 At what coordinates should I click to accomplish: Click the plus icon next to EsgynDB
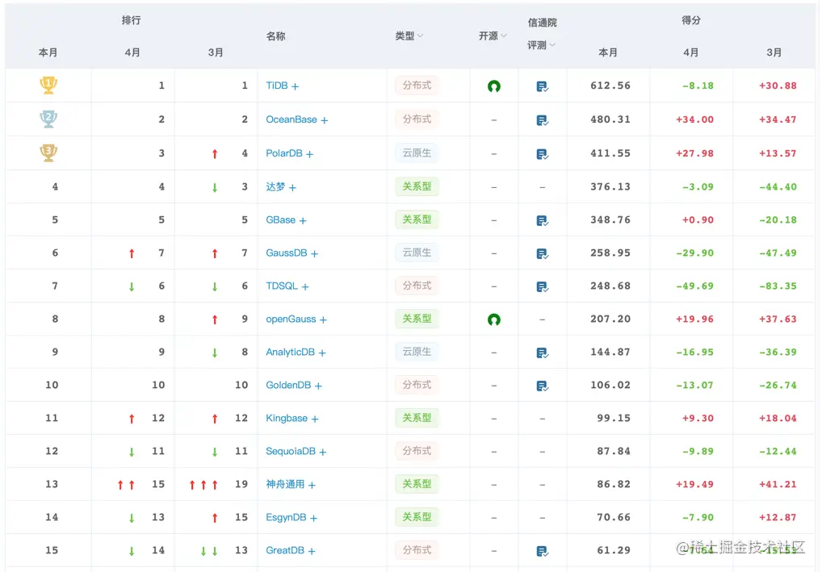[313, 519]
